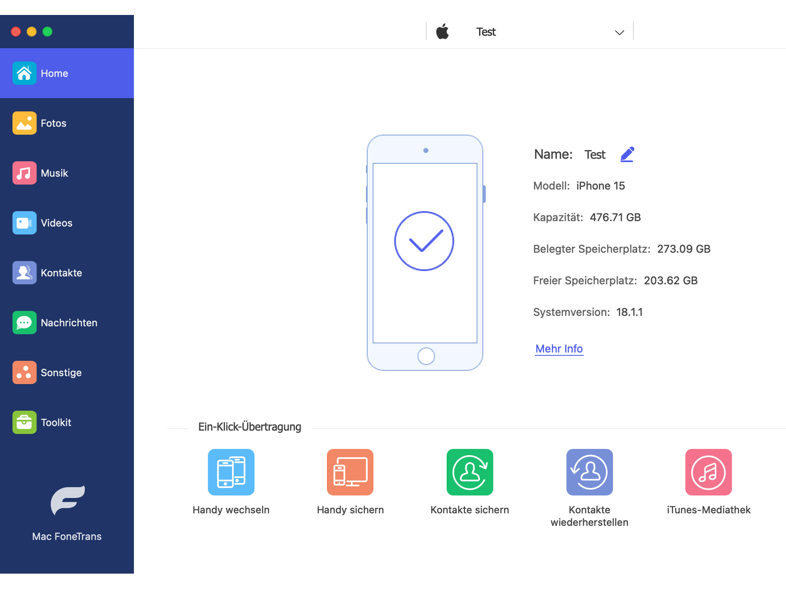Click the Fotos photo icon
Screen dimensions: 786x589
(25, 123)
